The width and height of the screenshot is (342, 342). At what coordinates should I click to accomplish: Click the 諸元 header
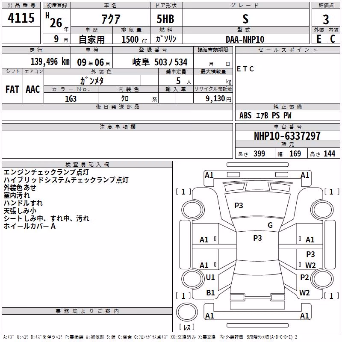[288, 144]
